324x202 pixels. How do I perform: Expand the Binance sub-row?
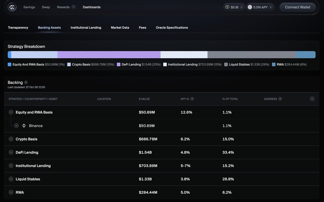pyautogui.click(x=16, y=126)
